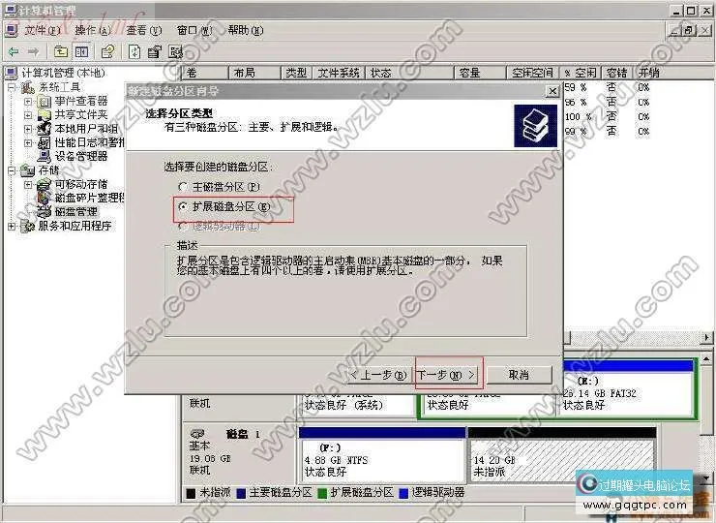Select the 主磁盘分区 radio button
The width and height of the screenshot is (716, 523).
coord(183,187)
